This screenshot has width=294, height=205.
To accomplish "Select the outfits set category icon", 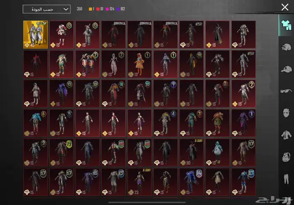I will (286, 25).
